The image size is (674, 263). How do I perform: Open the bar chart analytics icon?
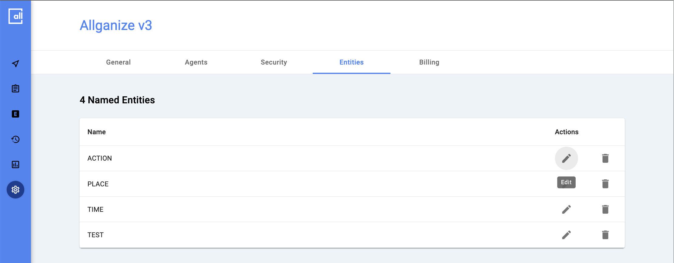pyautogui.click(x=15, y=165)
